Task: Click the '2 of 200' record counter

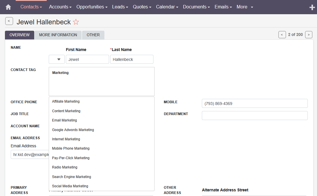Action: pos(295,35)
